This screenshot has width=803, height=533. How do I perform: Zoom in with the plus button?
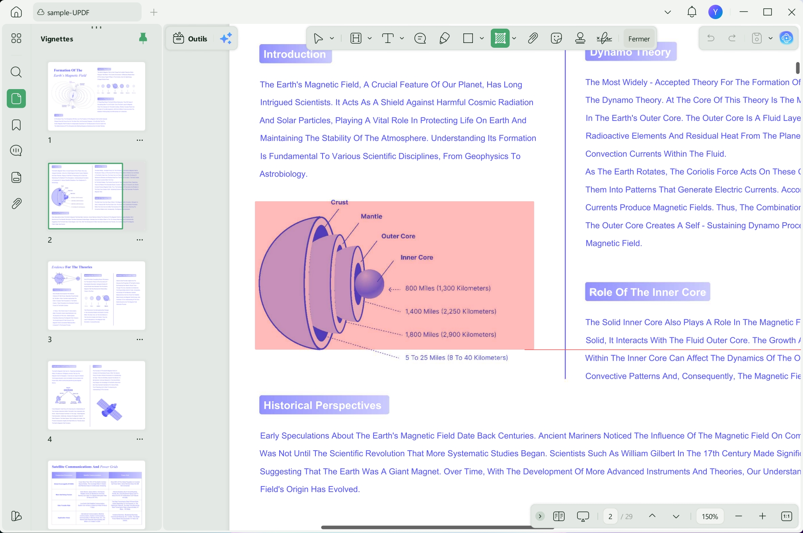coord(762,516)
